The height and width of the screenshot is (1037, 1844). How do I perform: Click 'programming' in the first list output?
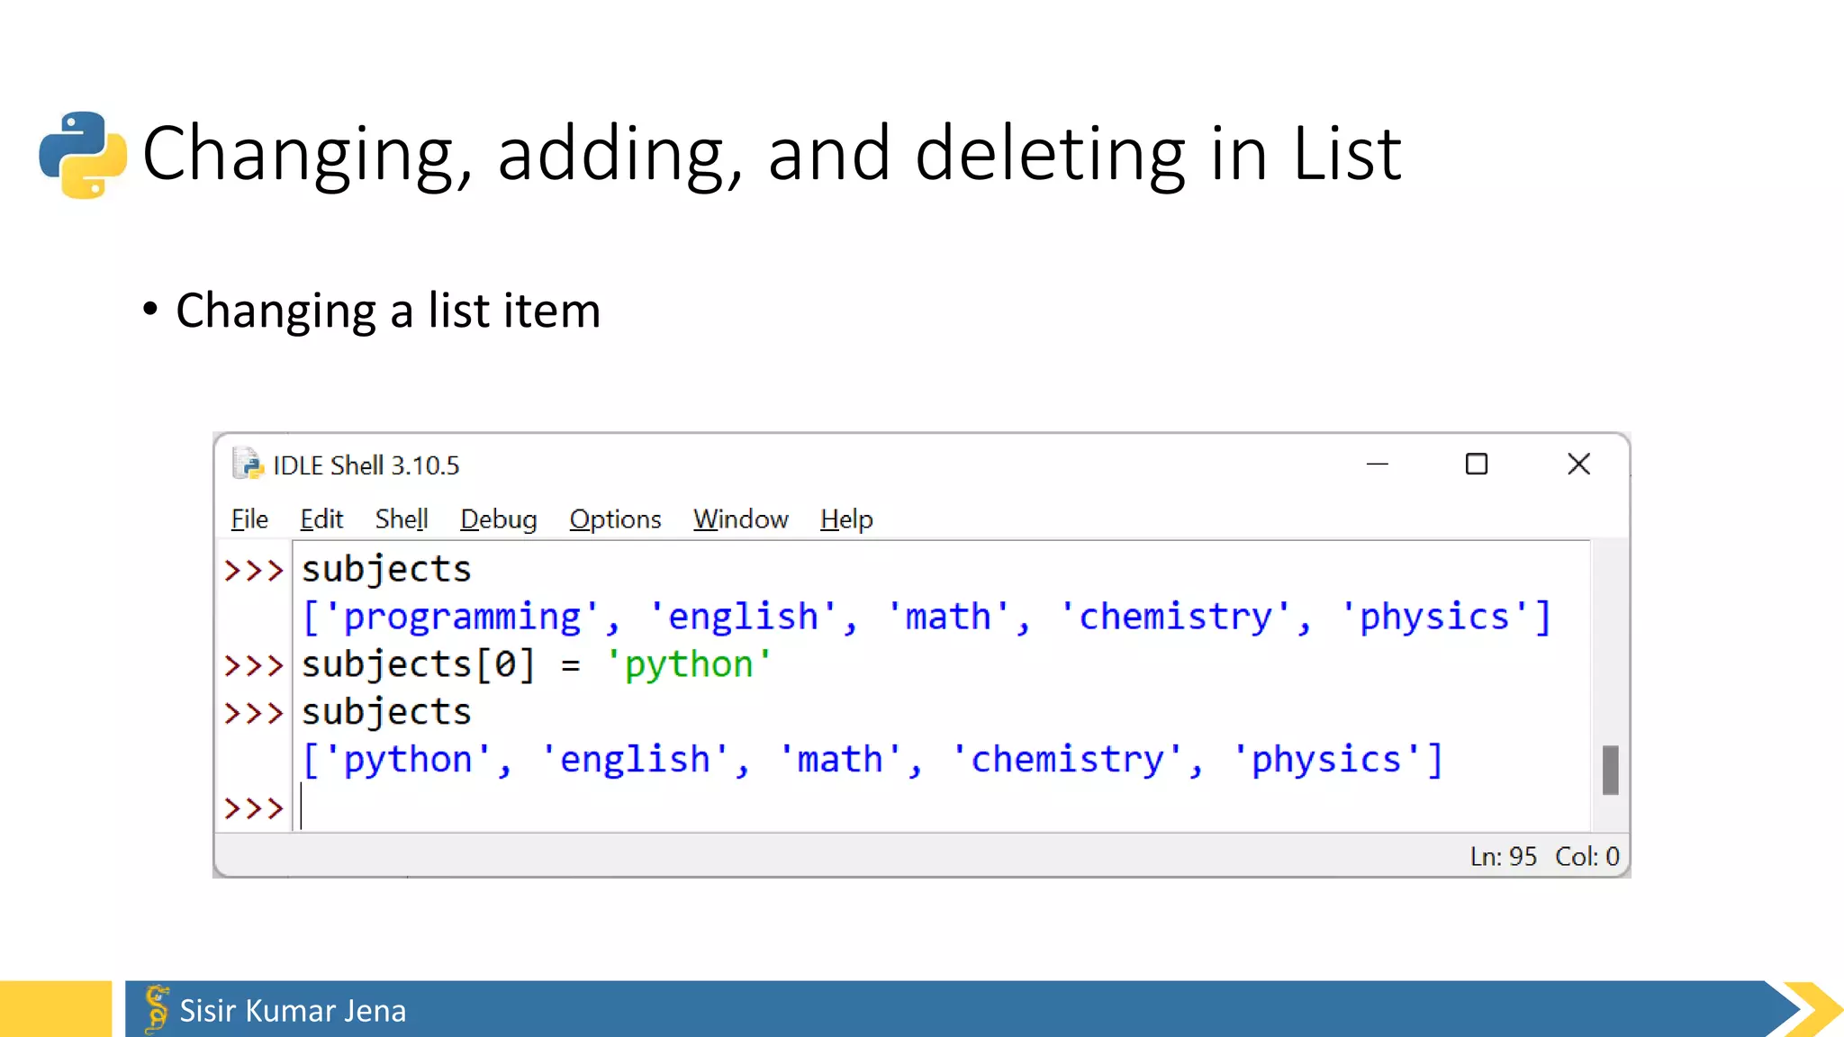click(x=462, y=618)
